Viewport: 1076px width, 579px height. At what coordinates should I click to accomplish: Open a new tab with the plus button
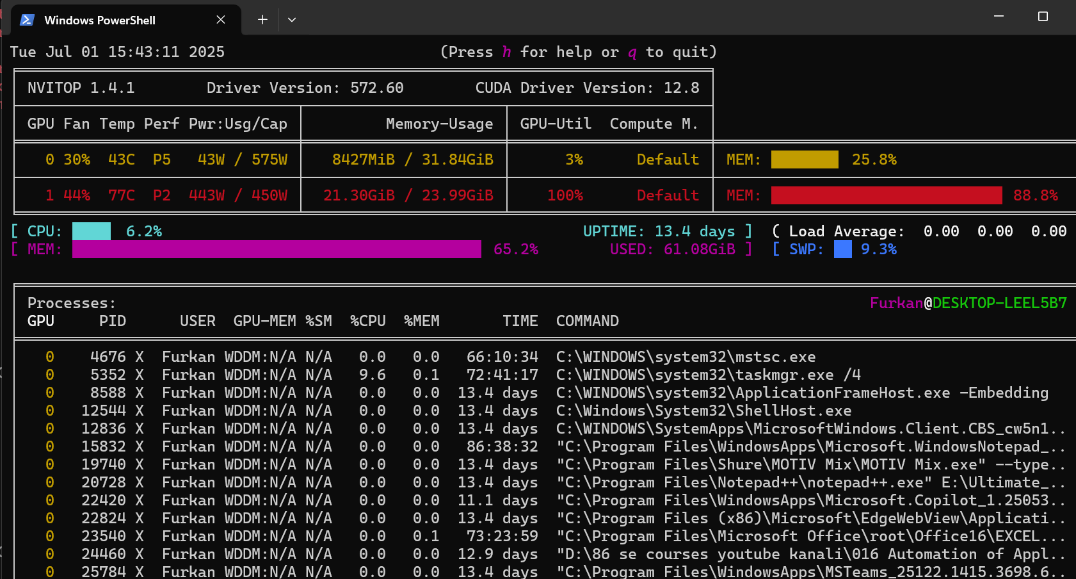262,20
